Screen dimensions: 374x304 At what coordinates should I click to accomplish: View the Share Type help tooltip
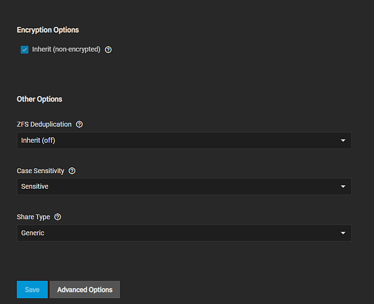[58, 217]
